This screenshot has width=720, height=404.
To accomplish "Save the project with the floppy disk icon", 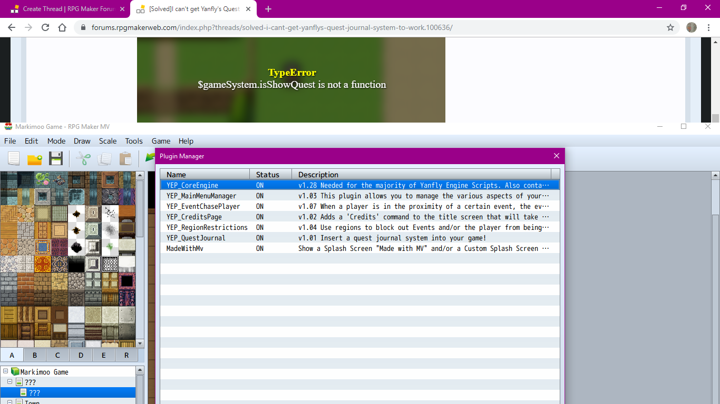I will click(56, 158).
